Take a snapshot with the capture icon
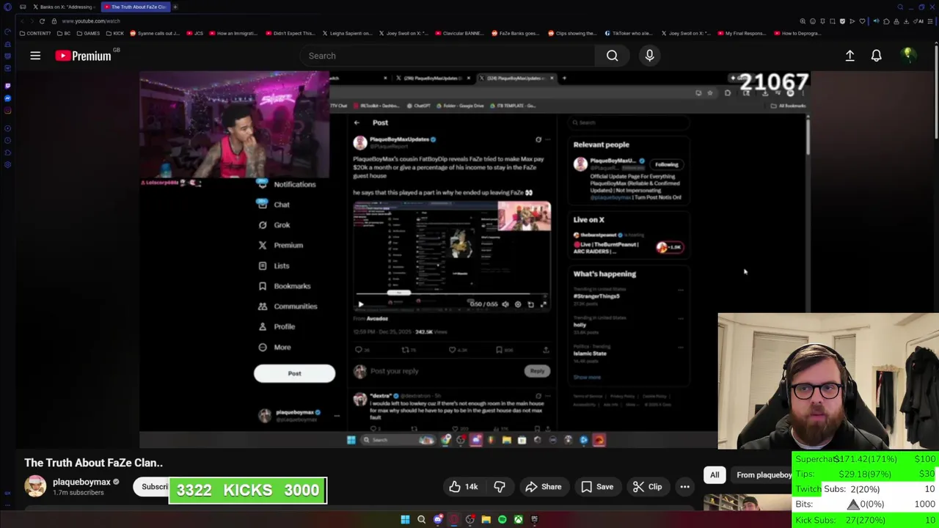 833,21
